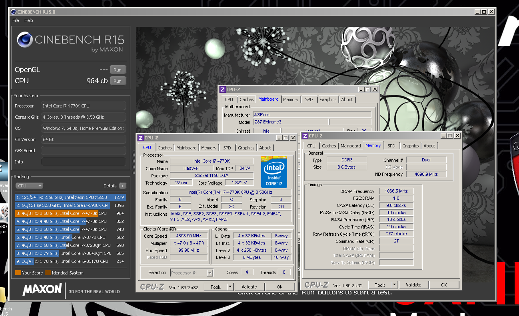Click the CPU-Z CPU window title icon
The image size is (519, 316).
(140, 138)
